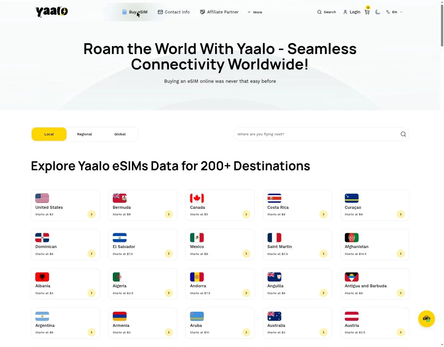Click the magnifier icon in destination search
The width and height of the screenshot is (444, 347).
[403, 134]
